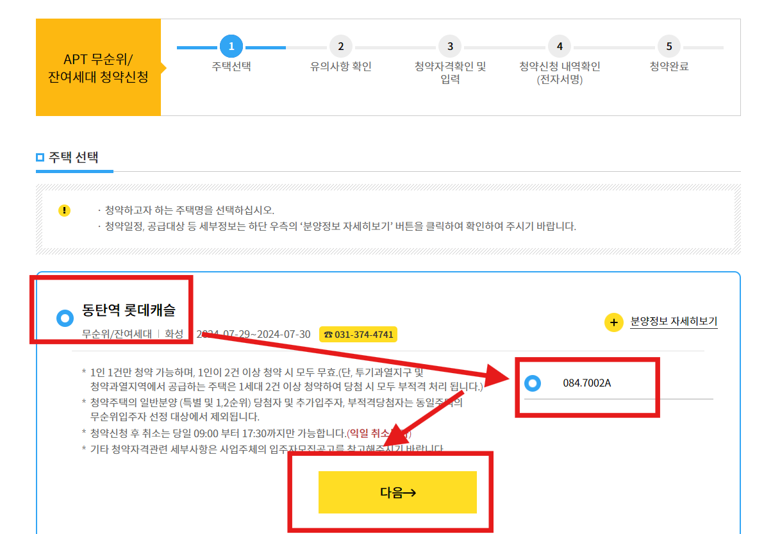
Task: Click step 5 청약완료 circle
Action: pyautogui.click(x=669, y=46)
